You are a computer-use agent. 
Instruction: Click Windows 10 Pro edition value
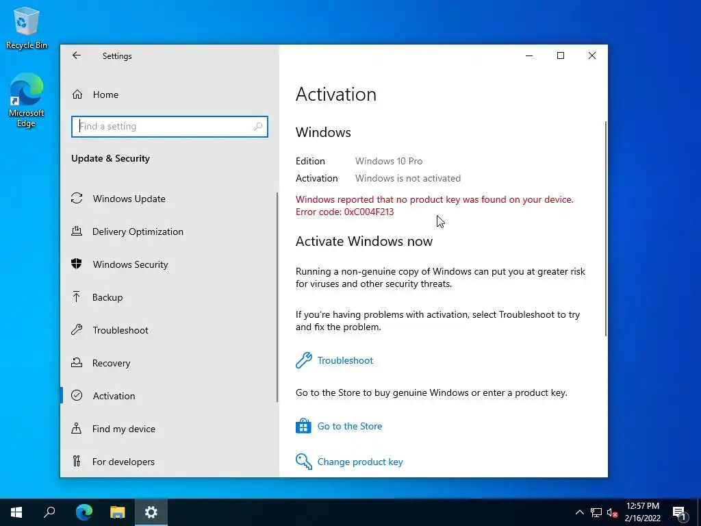coord(389,161)
